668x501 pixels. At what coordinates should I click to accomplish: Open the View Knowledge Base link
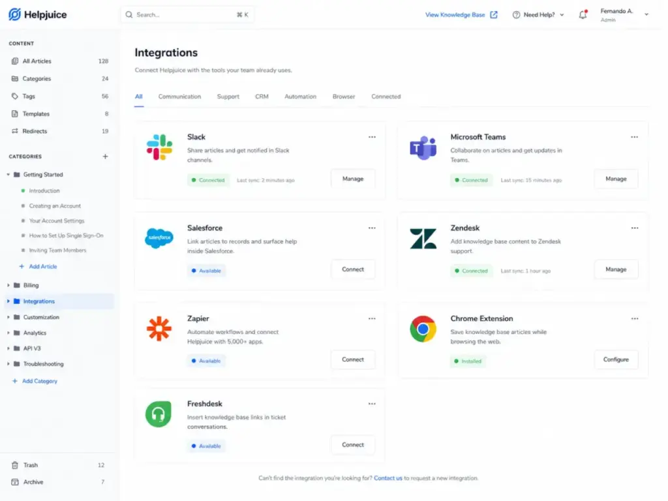455,15
